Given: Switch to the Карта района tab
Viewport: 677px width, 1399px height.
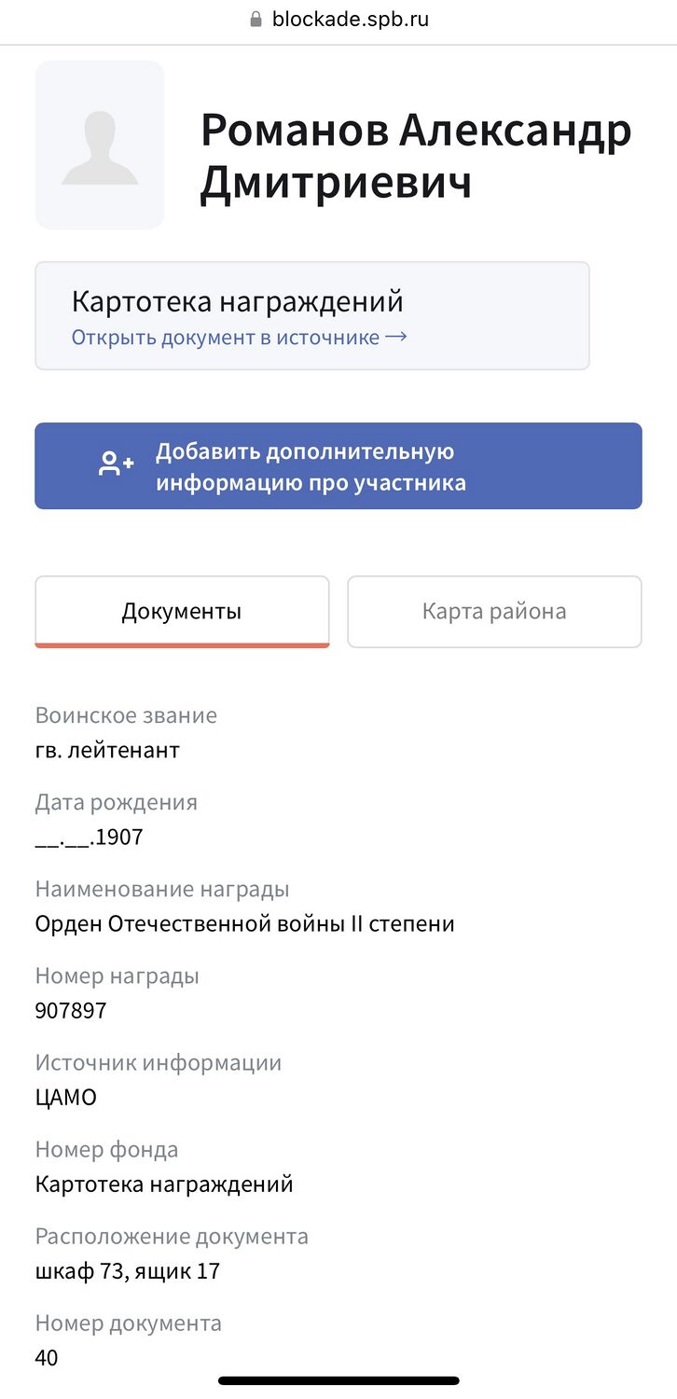Looking at the screenshot, I should 494,612.
